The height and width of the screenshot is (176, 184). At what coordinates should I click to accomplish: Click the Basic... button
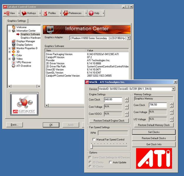15,125
